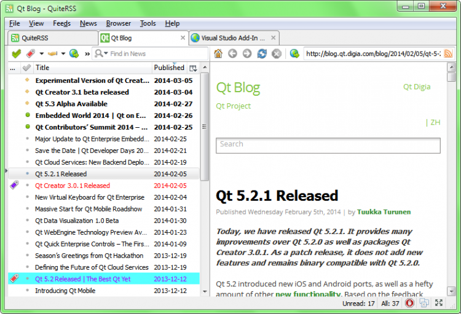Open the File menu

[14, 23]
